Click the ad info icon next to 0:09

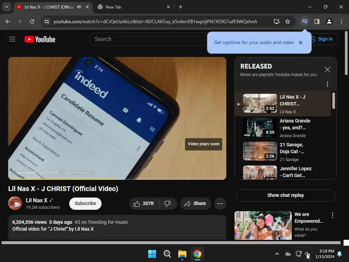pos(62,173)
